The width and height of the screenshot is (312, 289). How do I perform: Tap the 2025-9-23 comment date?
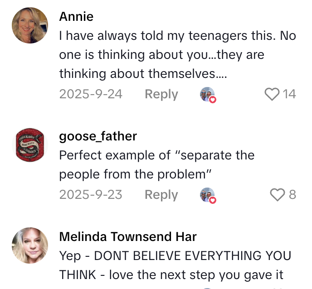pos(91,194)
